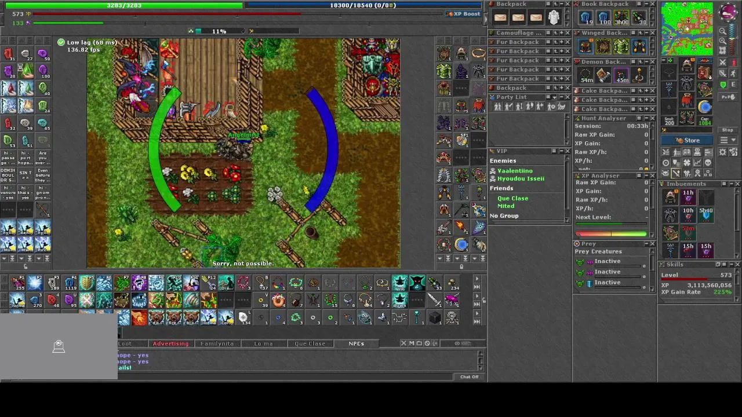Image resolution: width=742 pixels, height=417 pixels.
Task: Expand the Camouflage backpack container
Action: pos(562,33)
